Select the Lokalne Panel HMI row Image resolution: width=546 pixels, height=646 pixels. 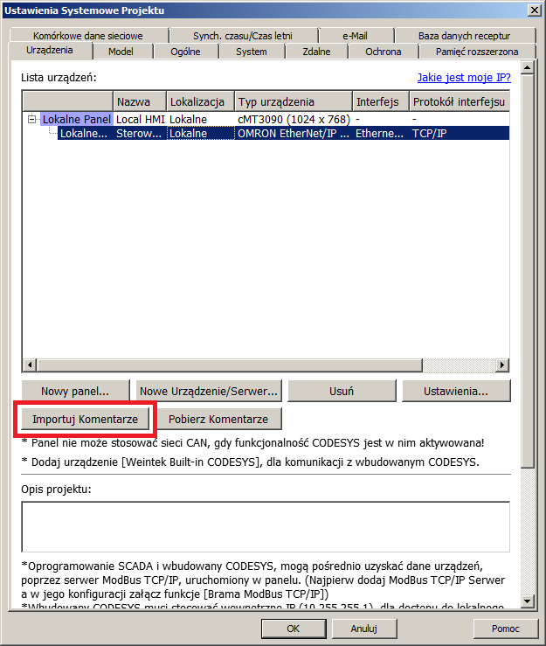[x=77, y=119]
